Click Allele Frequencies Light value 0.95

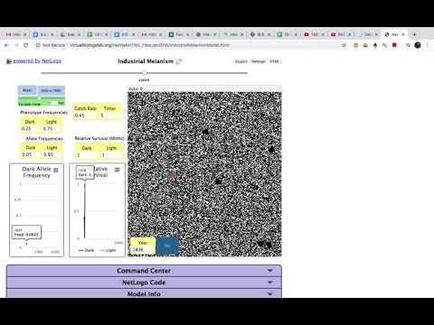(x=52, y=154)
